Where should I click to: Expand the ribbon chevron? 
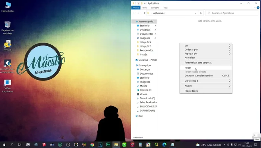pyautogui.click(x=255, y=8)
